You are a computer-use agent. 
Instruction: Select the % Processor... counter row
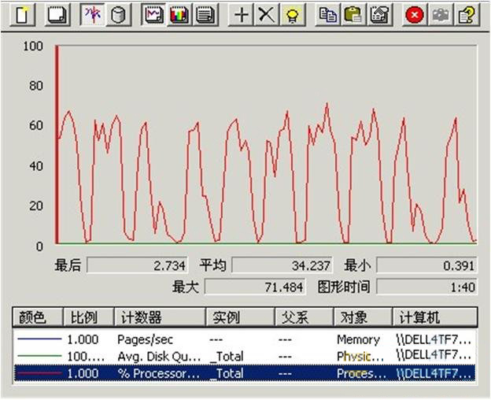point(245,373)
